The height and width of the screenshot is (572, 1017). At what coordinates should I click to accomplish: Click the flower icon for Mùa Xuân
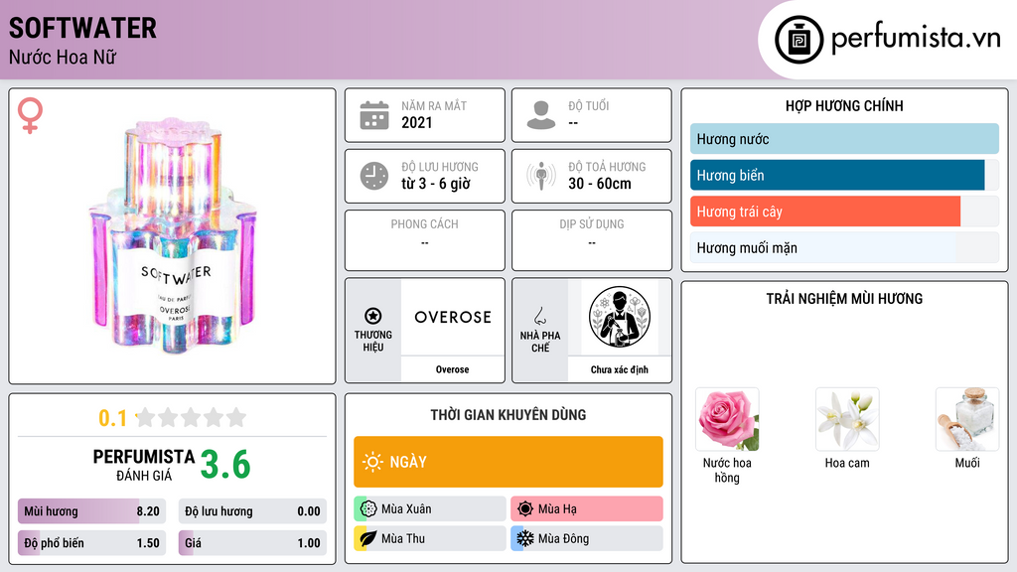(368, 509)
